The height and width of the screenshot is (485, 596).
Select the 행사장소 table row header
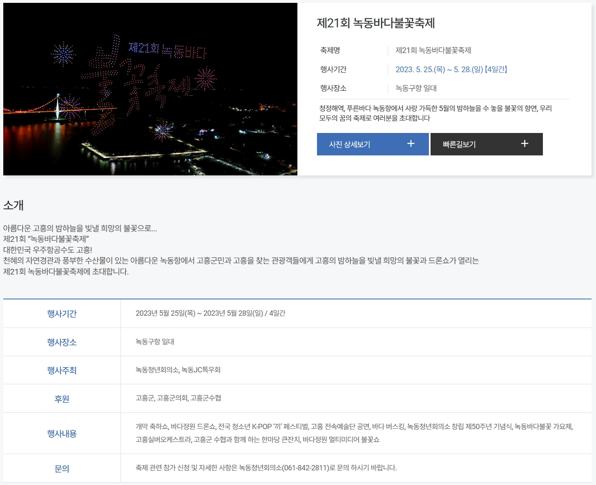click(x=62, y=342)
